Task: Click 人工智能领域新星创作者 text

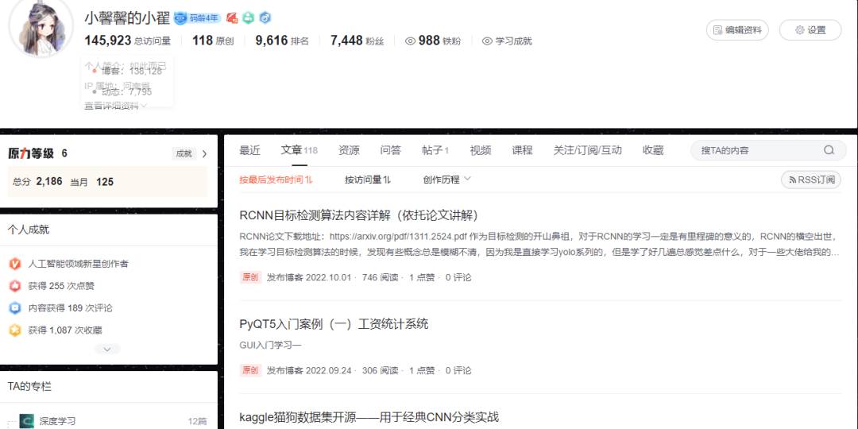Action: 78,264
